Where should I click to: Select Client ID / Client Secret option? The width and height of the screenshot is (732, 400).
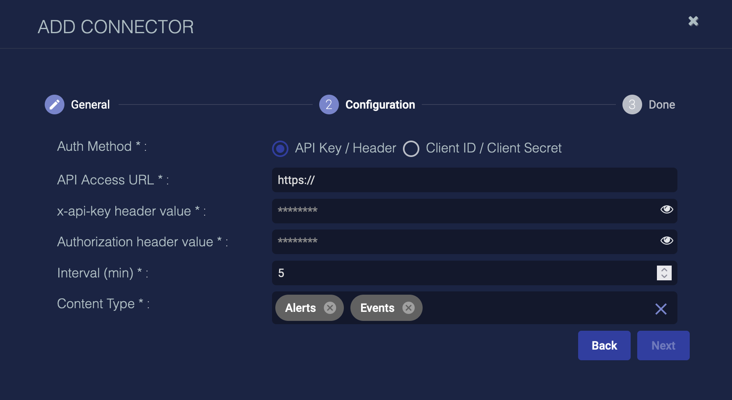click(x=411, y=148)
